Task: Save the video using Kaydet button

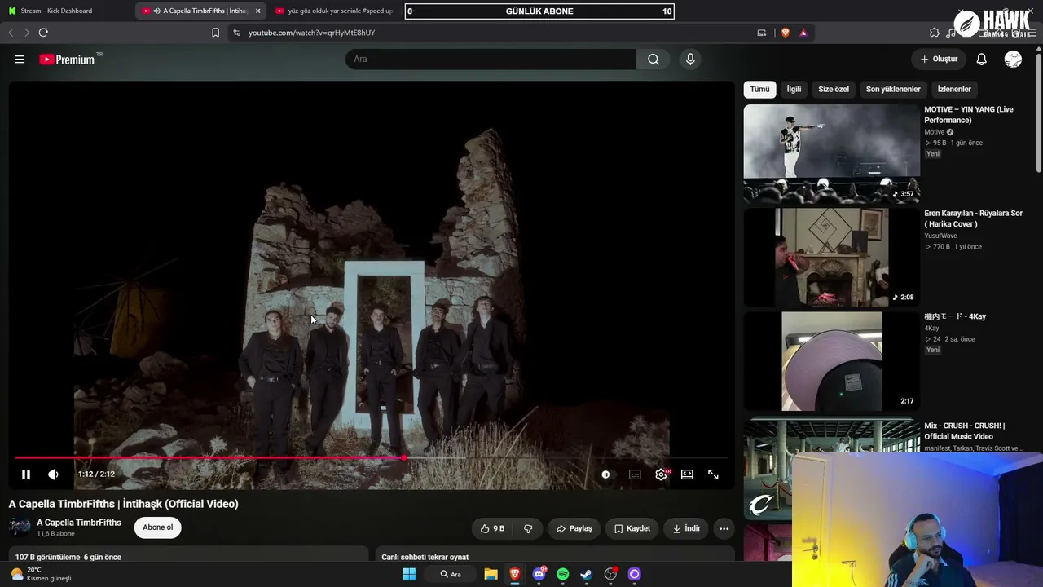Action: coord(632,528)
